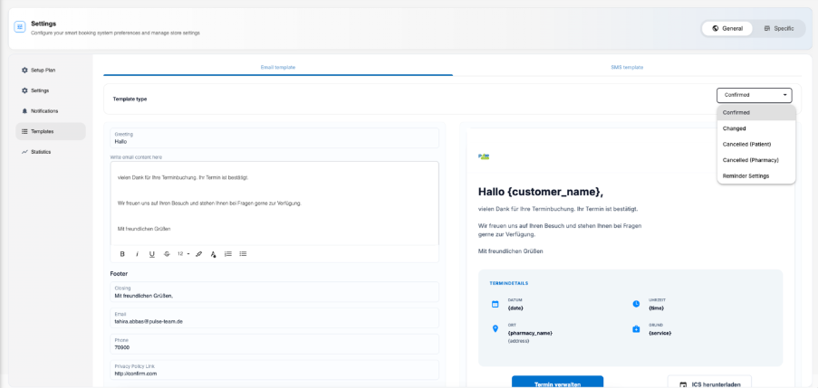Screen dimensions: 818x388
Task: Toggle strikethrough formatting in email editor
Action: click(x=167, y=254)
